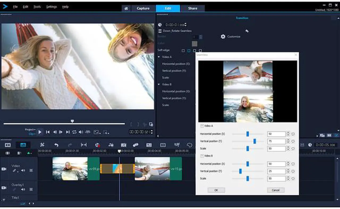Jump to start with Home button
Image resolution: width=340 pixels, height=209 pixels.
tap(48, 132)
